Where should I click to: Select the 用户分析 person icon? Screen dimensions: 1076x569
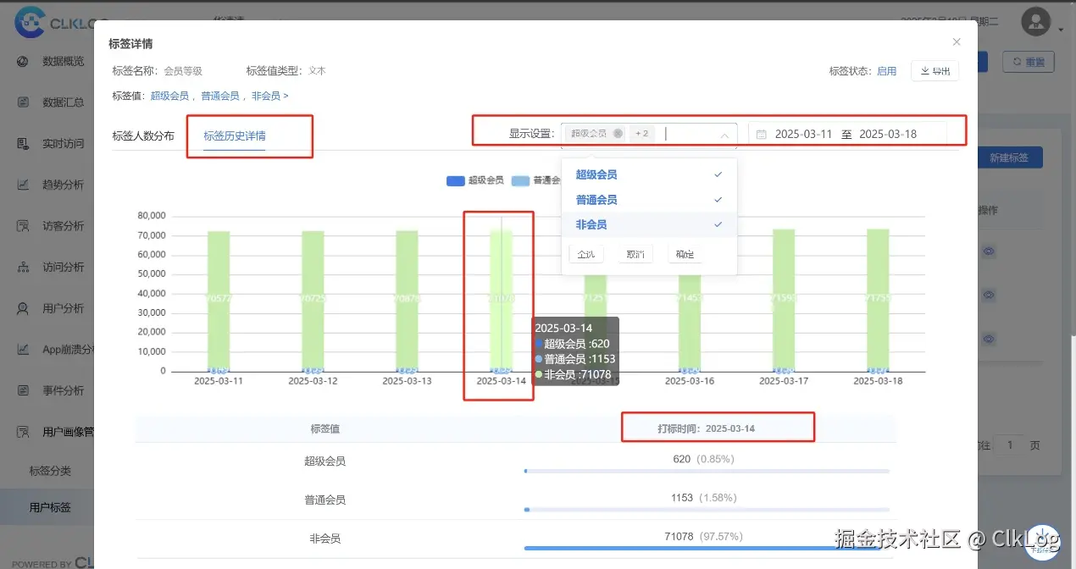click(x=24, y=308)
